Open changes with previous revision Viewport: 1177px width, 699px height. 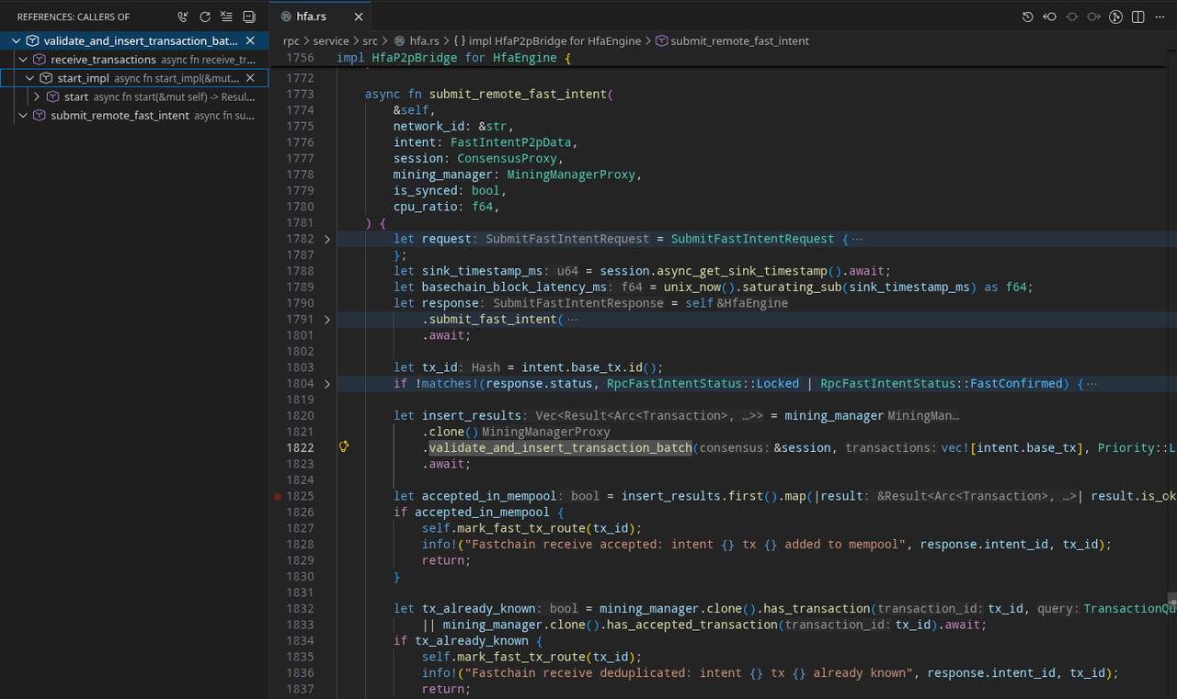point(1050,17)
